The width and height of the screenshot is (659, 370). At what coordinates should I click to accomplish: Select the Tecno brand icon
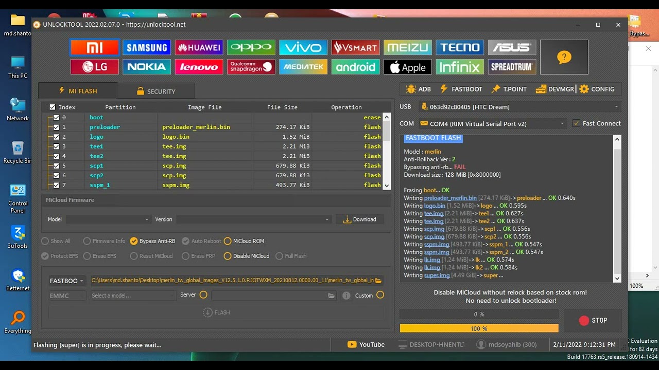460,48
